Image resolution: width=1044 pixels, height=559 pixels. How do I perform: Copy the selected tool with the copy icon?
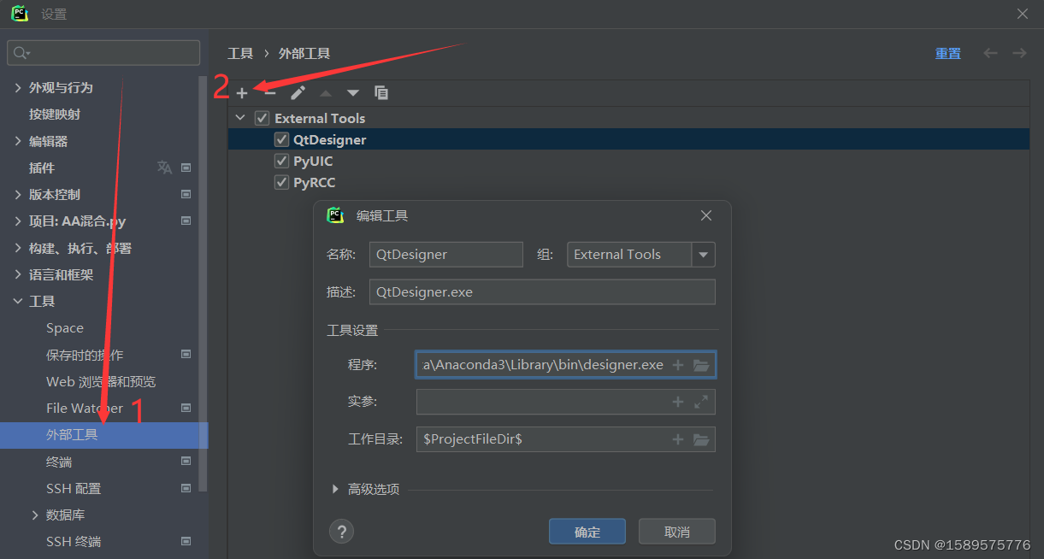click(x=381, y=92)
